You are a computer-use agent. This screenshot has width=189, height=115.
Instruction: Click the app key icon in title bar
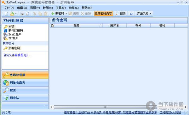(x=3, y=2)
